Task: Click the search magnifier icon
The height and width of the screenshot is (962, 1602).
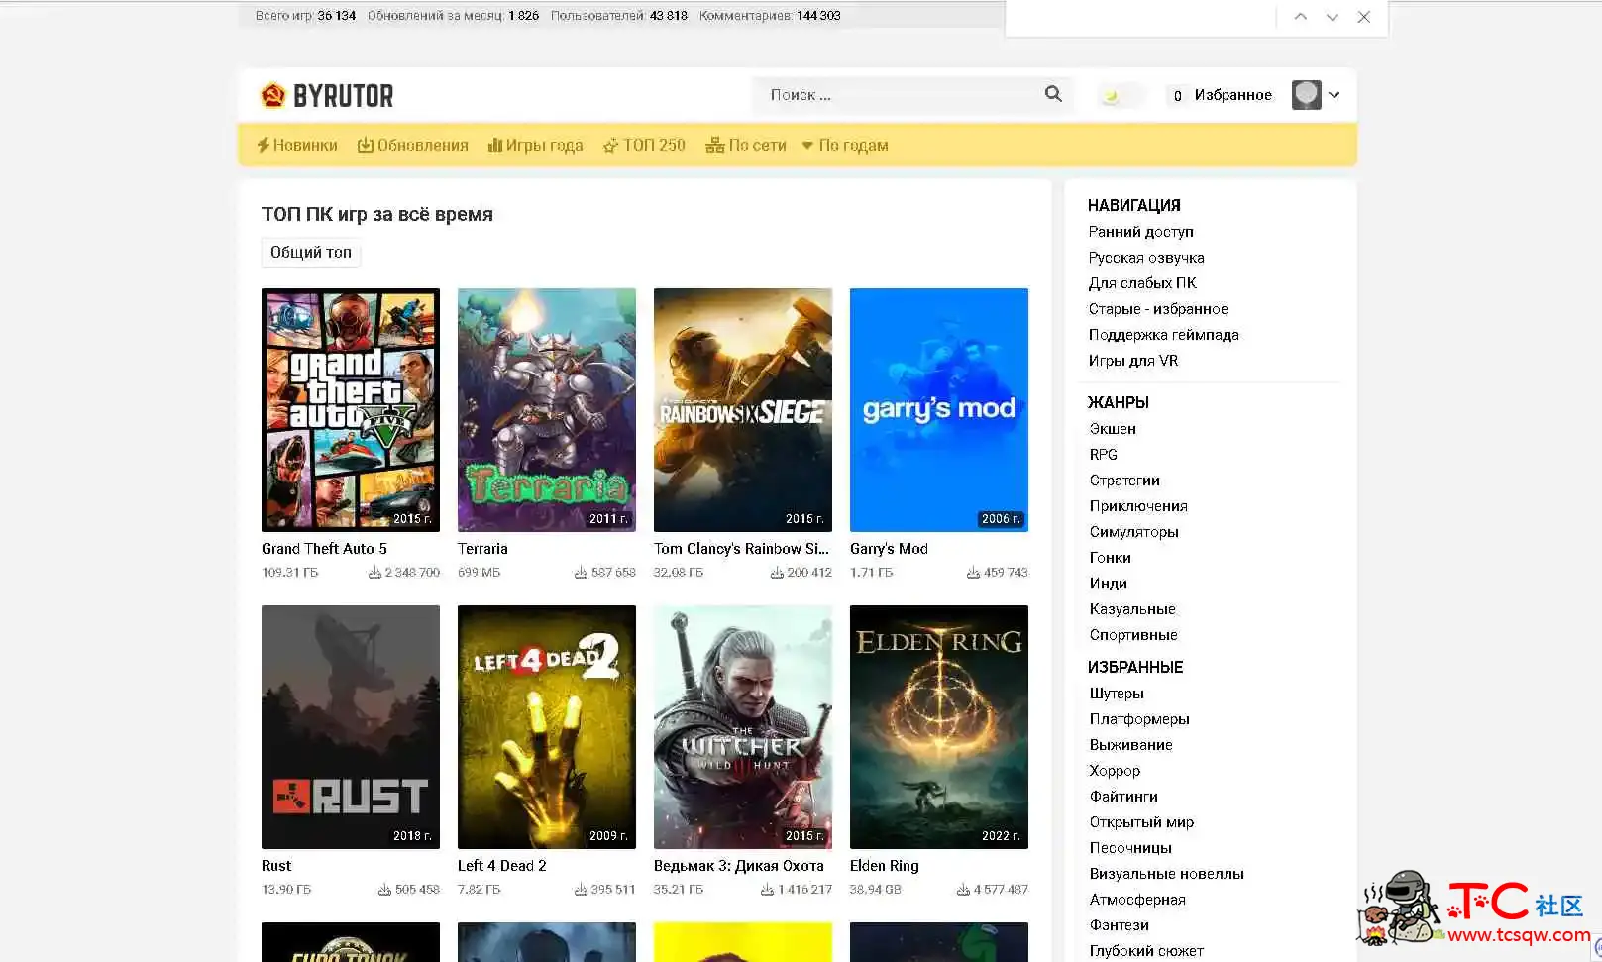Action: pos(1053,94)
